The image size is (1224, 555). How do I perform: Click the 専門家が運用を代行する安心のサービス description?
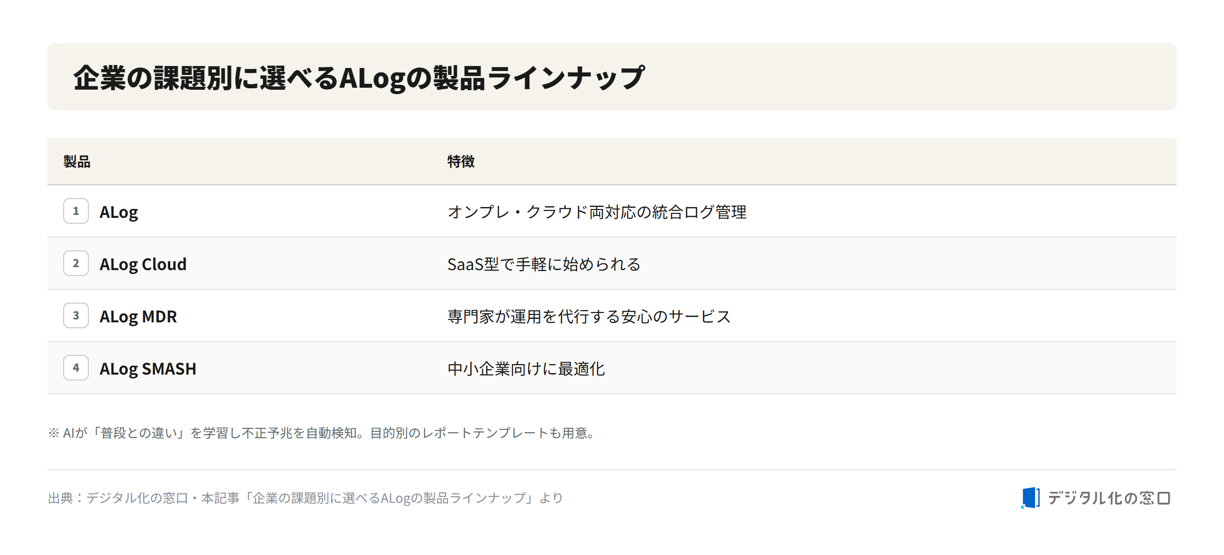[589, 316]
